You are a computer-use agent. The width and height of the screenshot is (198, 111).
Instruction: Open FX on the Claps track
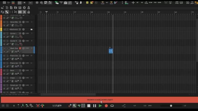(x=17, y=81)
